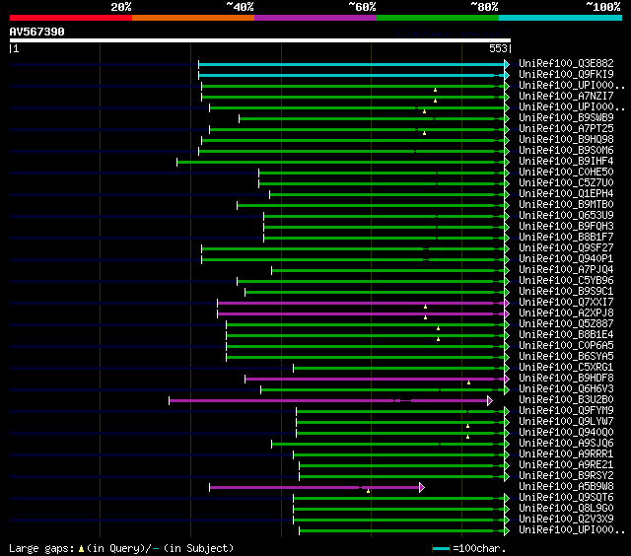Click the yellow gap marker under B9HDF8 bar

[469, 382]
